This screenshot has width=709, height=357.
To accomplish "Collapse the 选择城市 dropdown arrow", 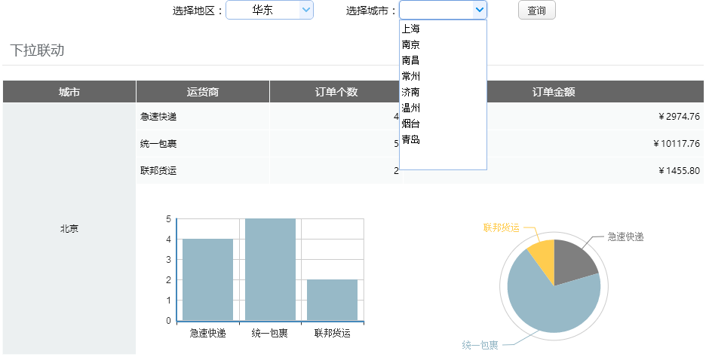I will pyautogui.click(x=479, y=10).
